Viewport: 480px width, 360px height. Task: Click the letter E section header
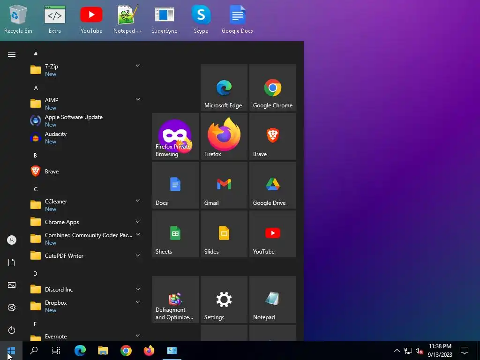point(35,324)
